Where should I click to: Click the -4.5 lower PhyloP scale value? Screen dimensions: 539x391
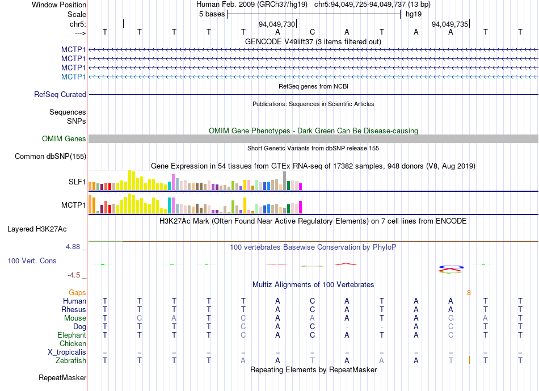(74, 275)
